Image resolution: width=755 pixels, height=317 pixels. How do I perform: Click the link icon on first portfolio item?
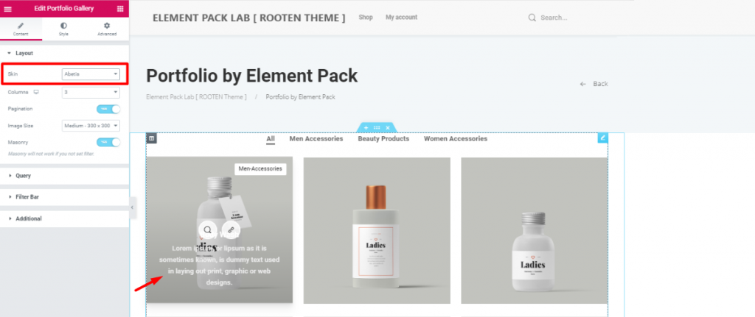[x=231, y=229]
